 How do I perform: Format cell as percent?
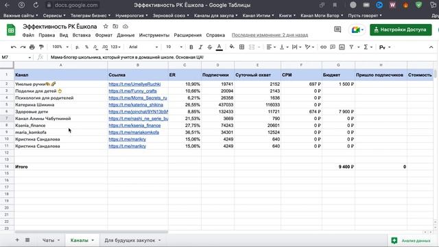click(86, 47)
